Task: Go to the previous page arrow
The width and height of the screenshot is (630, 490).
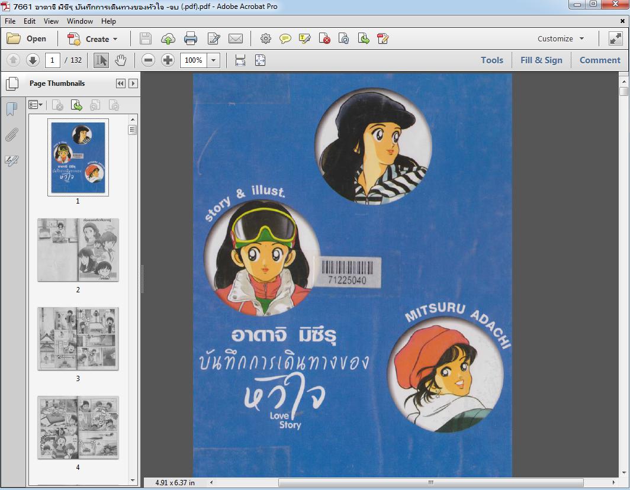Action: click(x=13, y=60)
